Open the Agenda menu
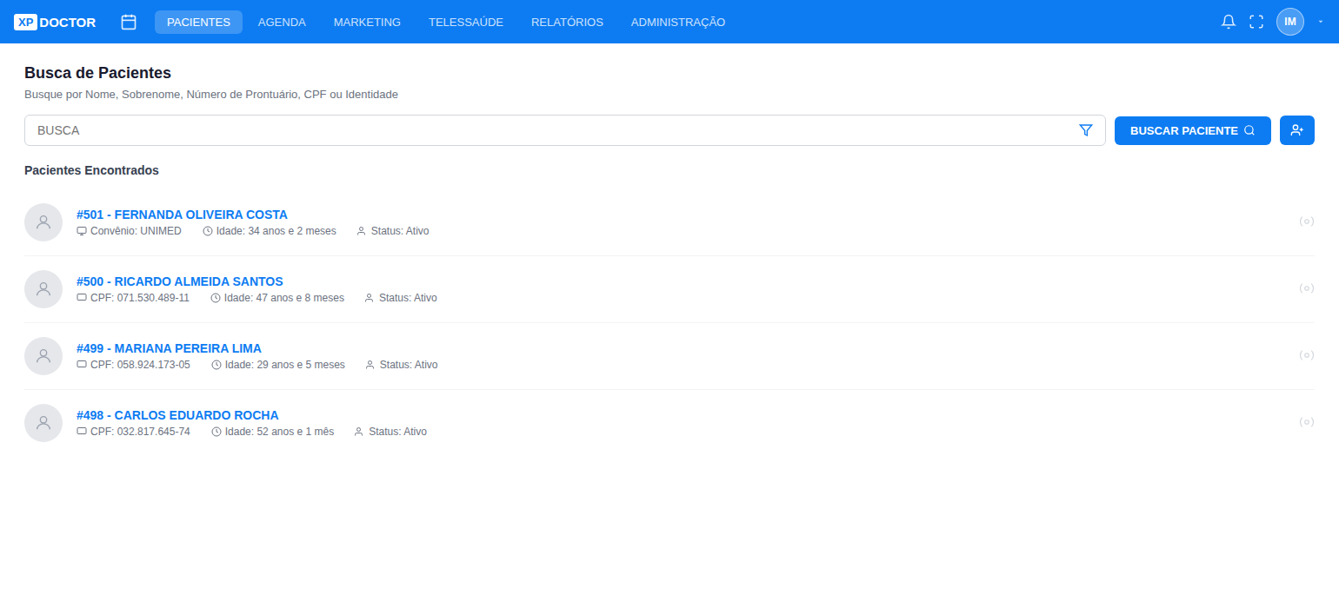1339x608 pixels. coord(282,22)
